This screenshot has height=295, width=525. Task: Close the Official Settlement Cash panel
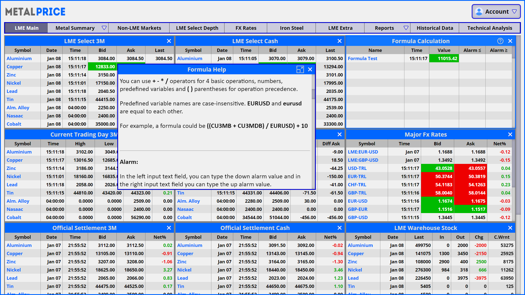pos(339,228)
